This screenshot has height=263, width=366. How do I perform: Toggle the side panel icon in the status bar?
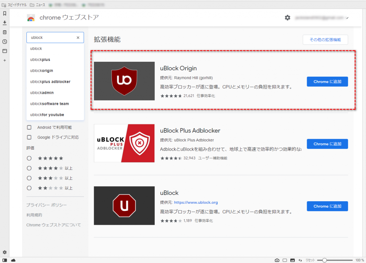[x=5, y=260]
